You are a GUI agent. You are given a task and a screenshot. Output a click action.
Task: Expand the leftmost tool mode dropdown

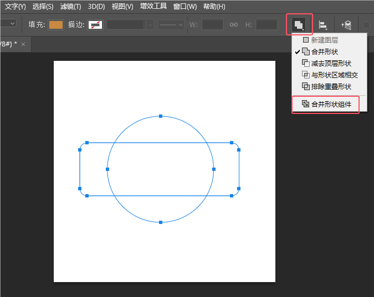pyautogui.click(x=8, y=23)
